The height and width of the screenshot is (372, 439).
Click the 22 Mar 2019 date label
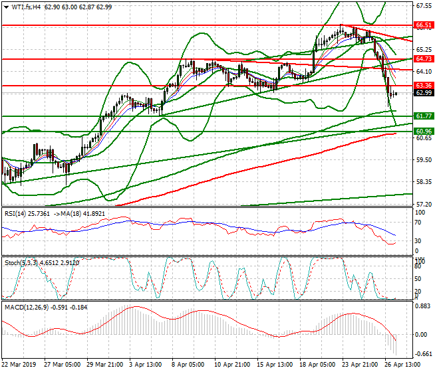[x=19, y=365]
